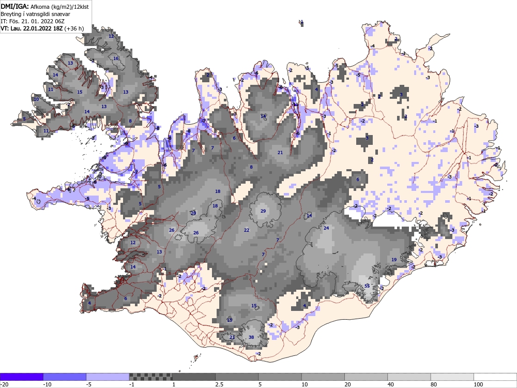This screenshot has height=388, width=517.
Task: Click the map value "28" on the map
Action: click(x=193, y=213)
